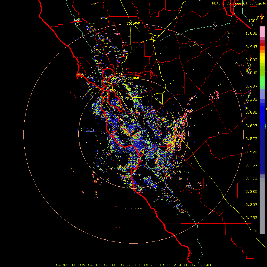Select the [CC] legend label
The height and width of the screenshot is (267, 267).
pos(253,20)
